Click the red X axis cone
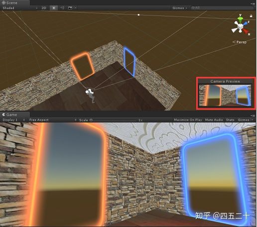The image size is (257, 227). (246, 31)
